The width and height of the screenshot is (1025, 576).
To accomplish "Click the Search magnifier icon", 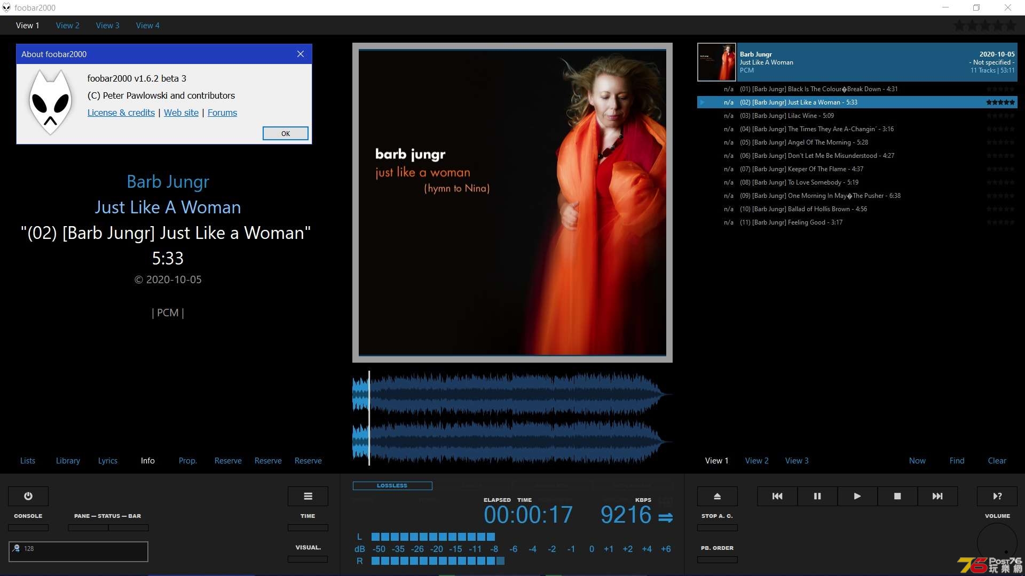I will [x=15, y=548].
